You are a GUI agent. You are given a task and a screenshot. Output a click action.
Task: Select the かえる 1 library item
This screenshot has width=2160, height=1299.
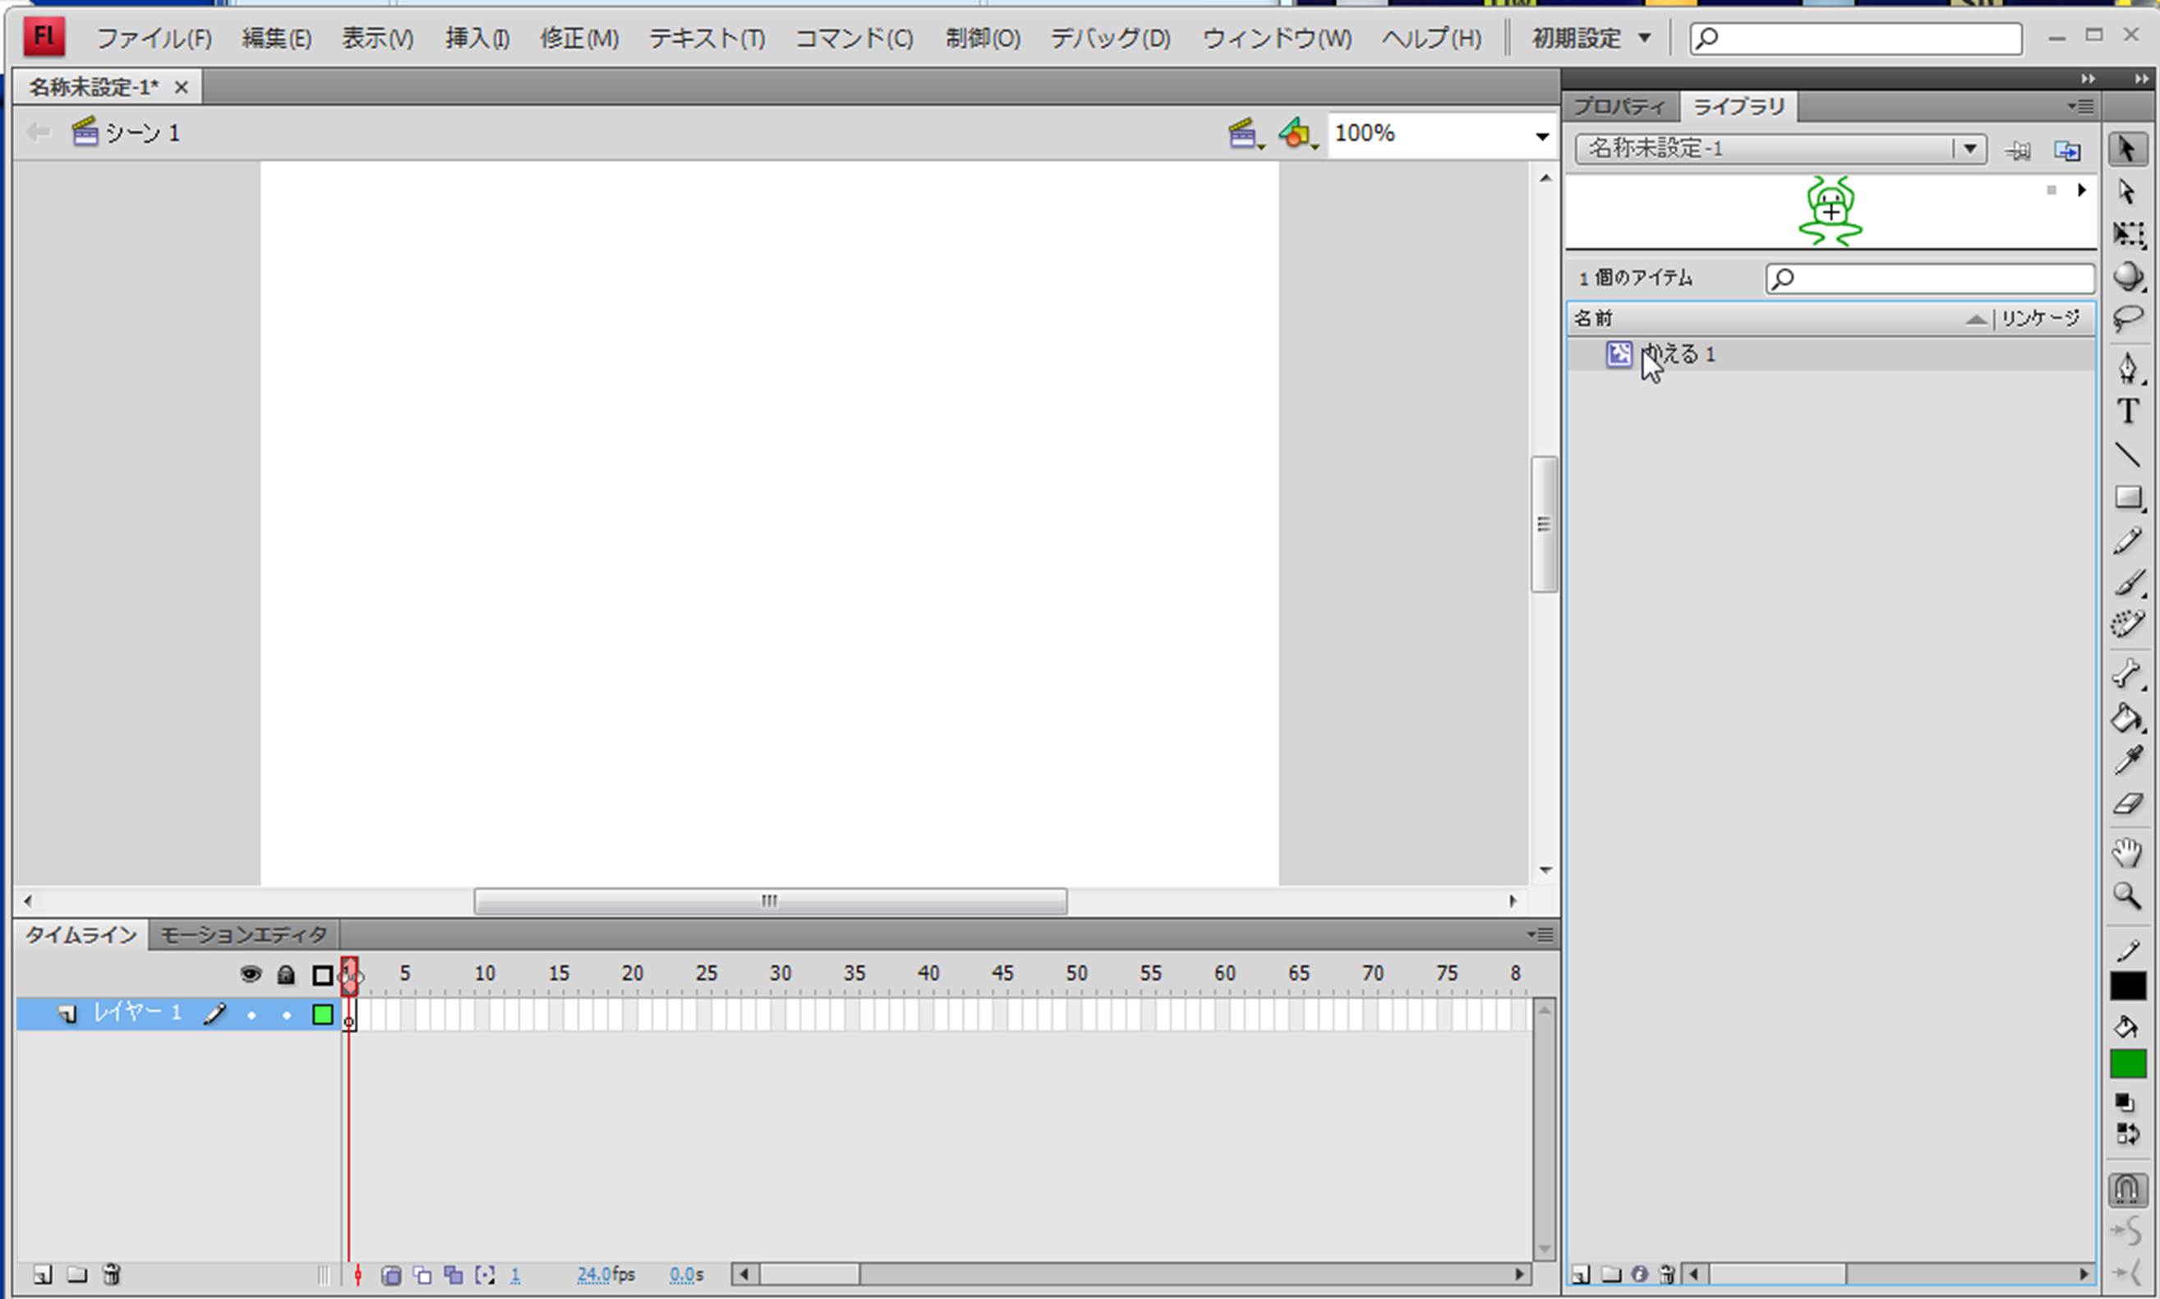point(1680,353)
